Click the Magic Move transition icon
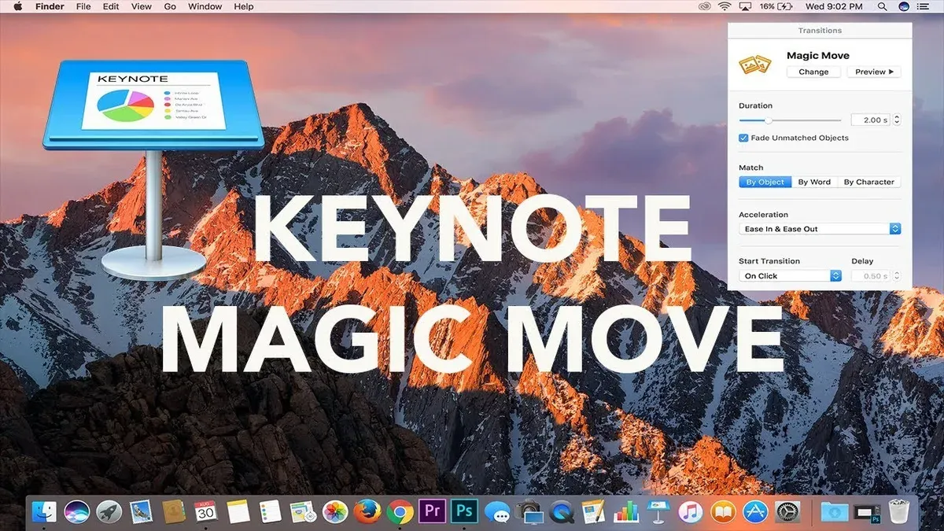This screenshot has height=531, width=944. tap(754, 65)
